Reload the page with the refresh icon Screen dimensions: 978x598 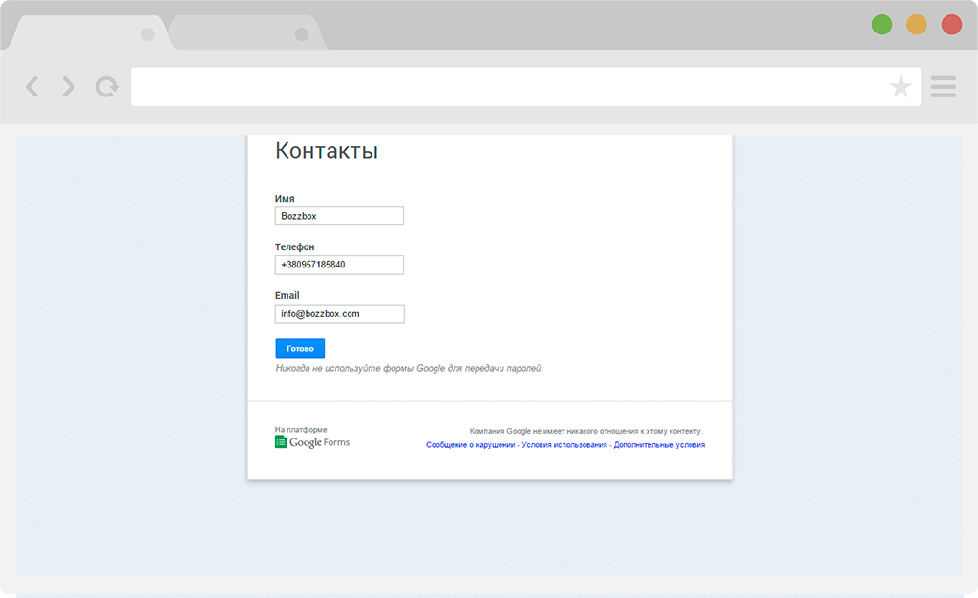click(106, 86)
